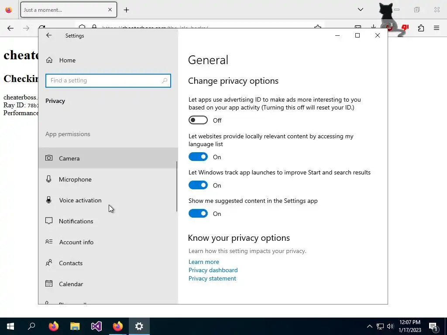Open the Learn more link
Image resolution: width=447 pixels, height=335 pixels.
204,262
